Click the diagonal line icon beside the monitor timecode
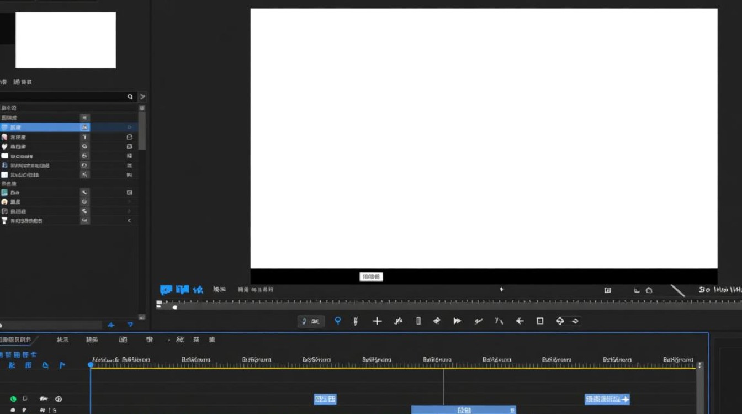The image size is (742, 414). (677, 290)
